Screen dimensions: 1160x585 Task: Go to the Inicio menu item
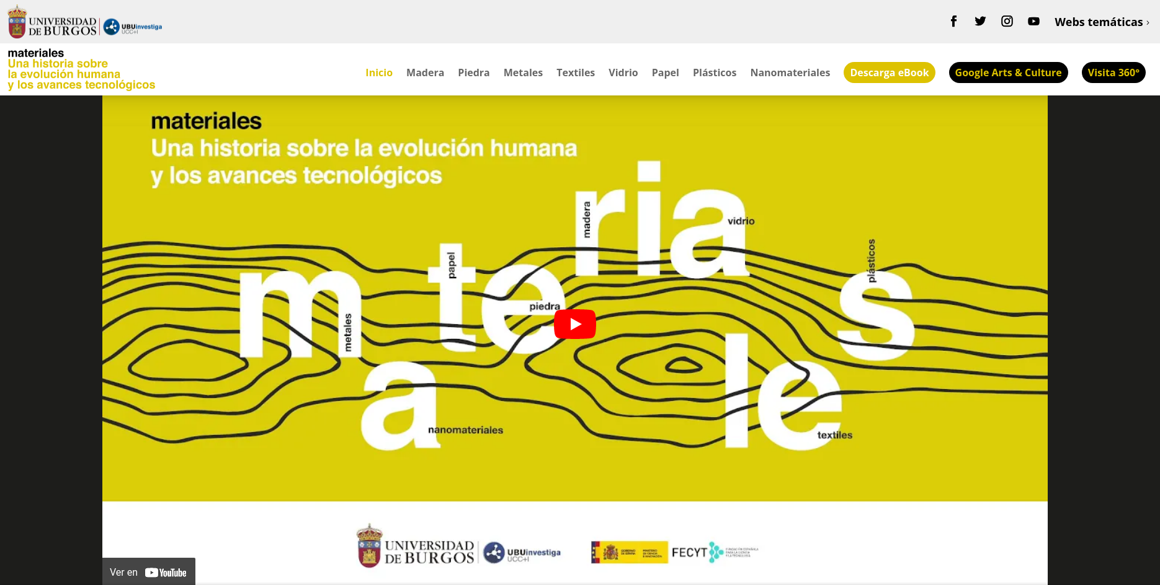378,73
